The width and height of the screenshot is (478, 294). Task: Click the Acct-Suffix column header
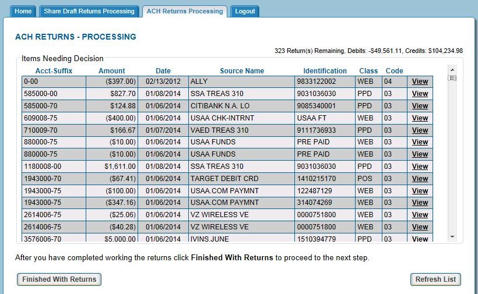pyautogui.click(x=52, y=71)
